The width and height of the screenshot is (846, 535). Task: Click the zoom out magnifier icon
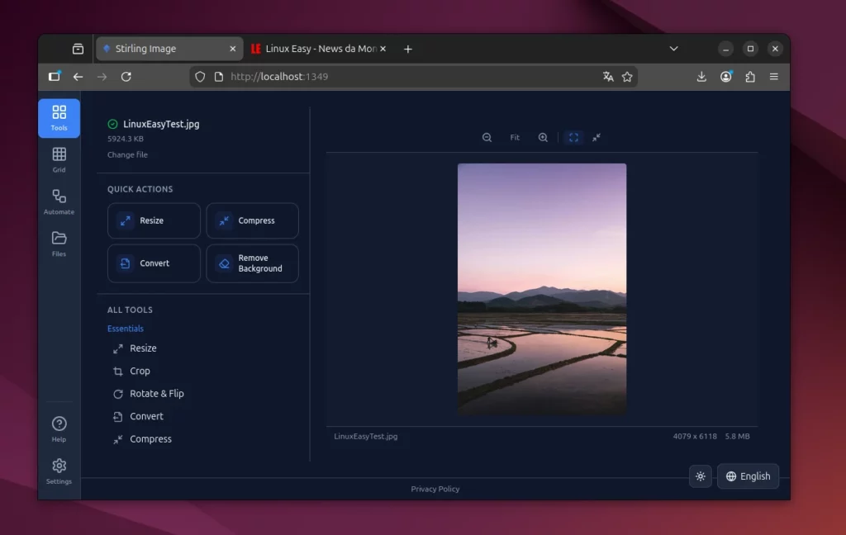487,138
